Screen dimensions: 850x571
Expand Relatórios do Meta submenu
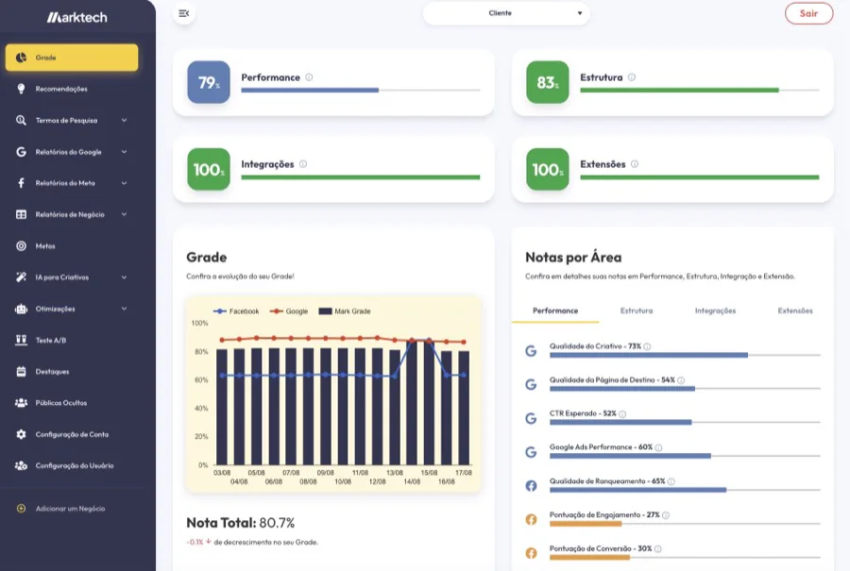124,183
